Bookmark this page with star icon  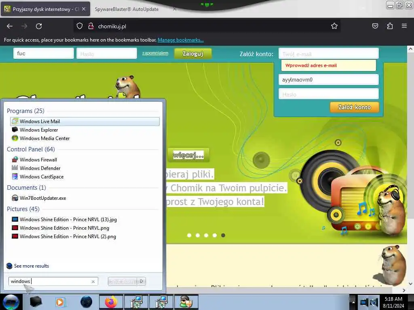(334, 26)
